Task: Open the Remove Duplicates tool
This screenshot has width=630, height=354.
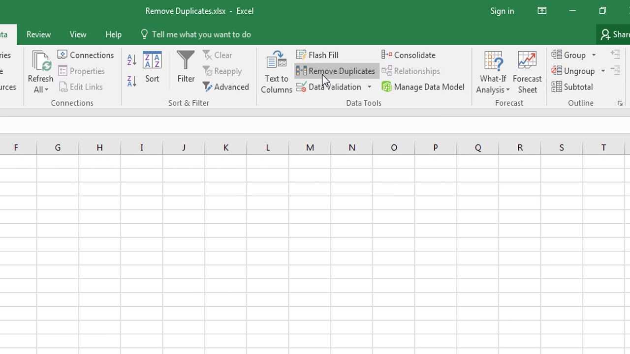Action: click(x=337, y=71)
